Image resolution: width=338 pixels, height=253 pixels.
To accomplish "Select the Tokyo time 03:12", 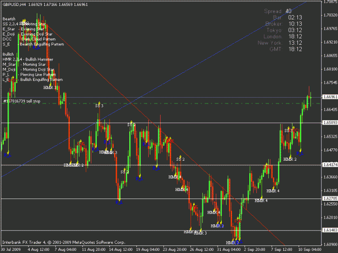I will (295, 30).
